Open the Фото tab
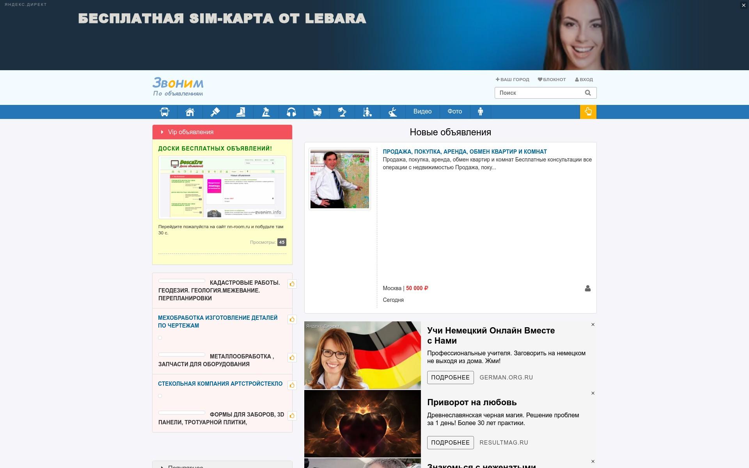 (x=455, y=112)
